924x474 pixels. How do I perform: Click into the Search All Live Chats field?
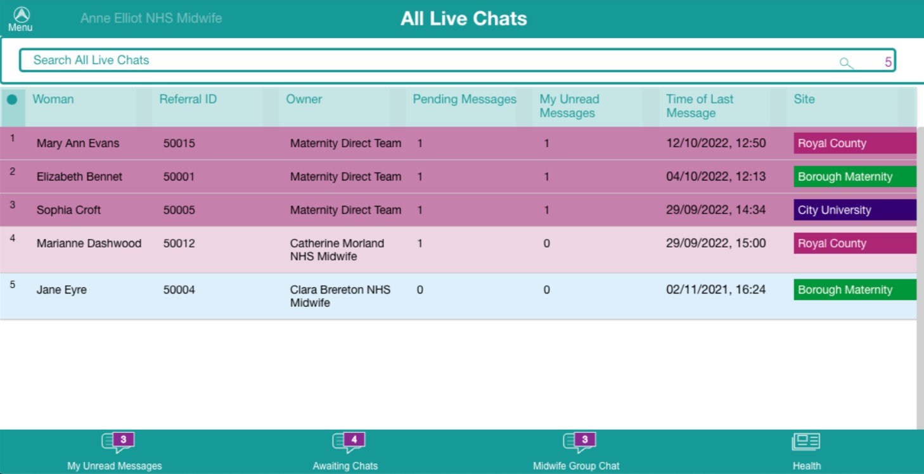click(x=253, y=60)
